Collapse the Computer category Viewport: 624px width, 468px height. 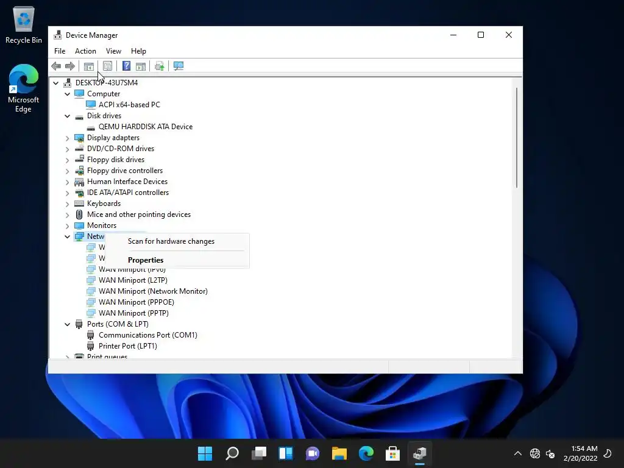click(x=67, y=94)
